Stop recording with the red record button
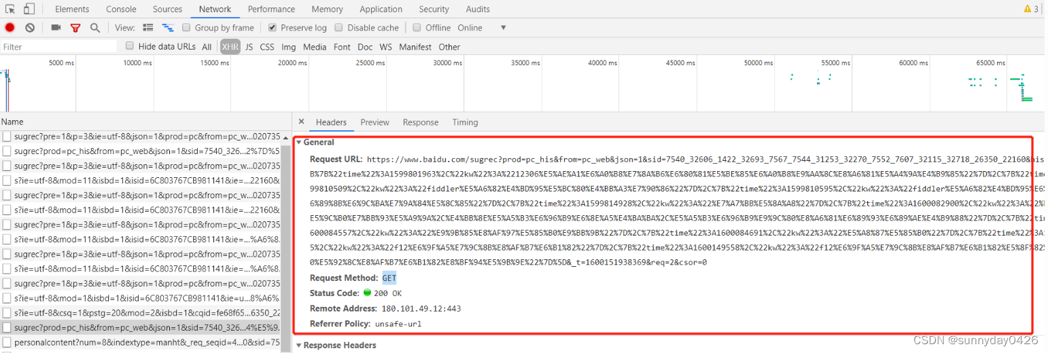This screenshot has width=1048, height=353. (10, 28)
